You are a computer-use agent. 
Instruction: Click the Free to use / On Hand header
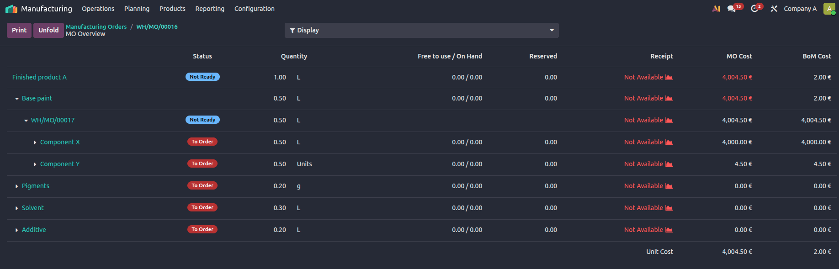click(x=450, y=56)
